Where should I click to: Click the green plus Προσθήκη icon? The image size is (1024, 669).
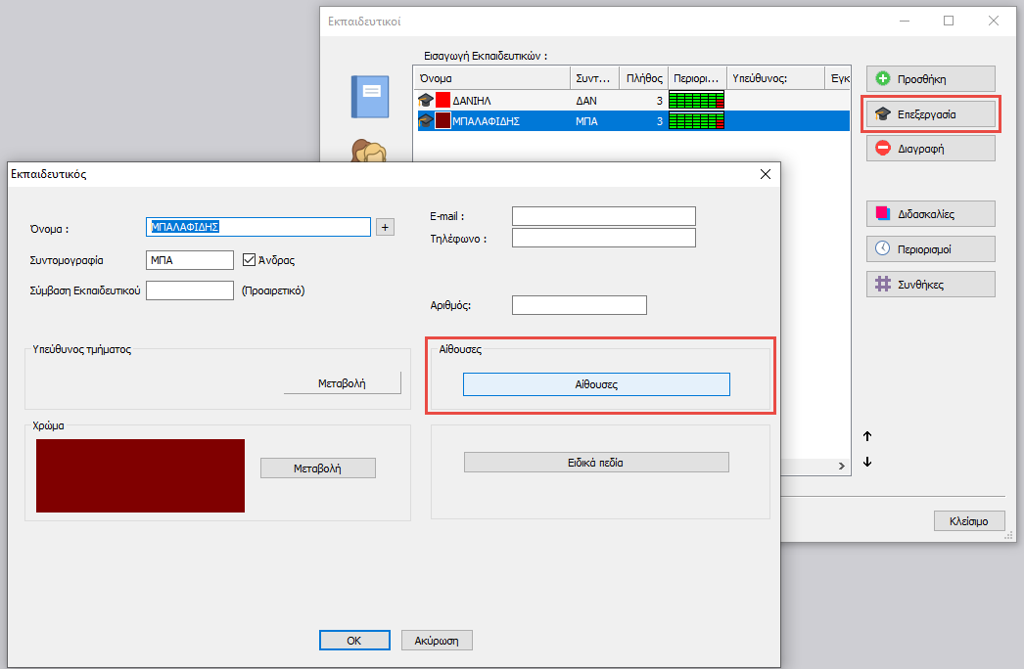883,79
